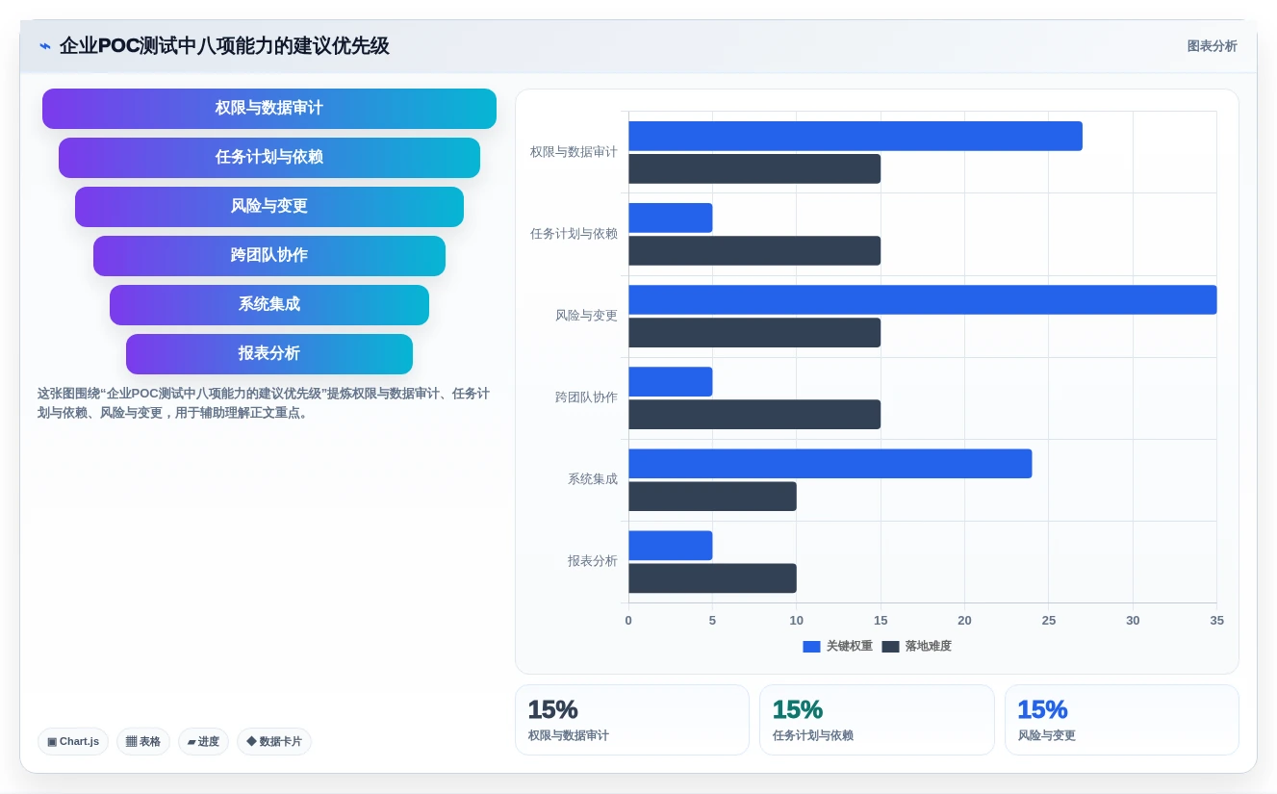Click the dark 落地难度 bar for 跨团队协作
Screen dimensions: 1277x794
coord(754,415)
